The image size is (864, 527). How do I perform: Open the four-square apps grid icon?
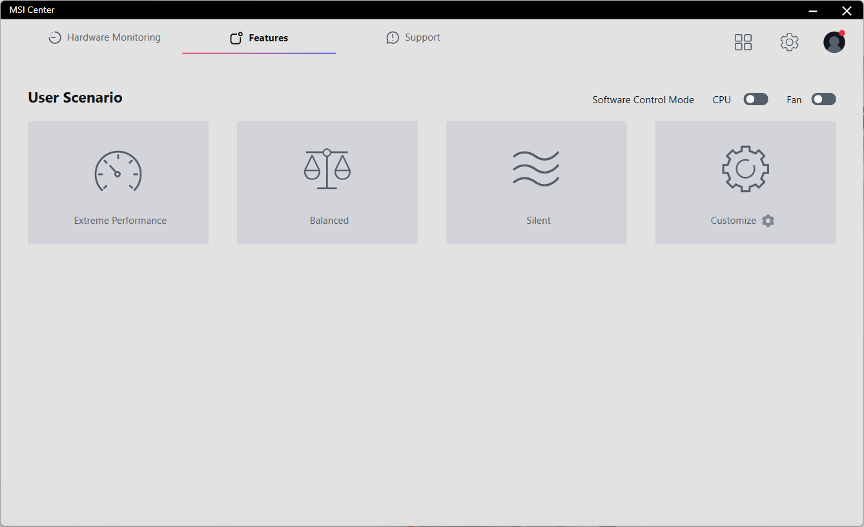(743, 43)
